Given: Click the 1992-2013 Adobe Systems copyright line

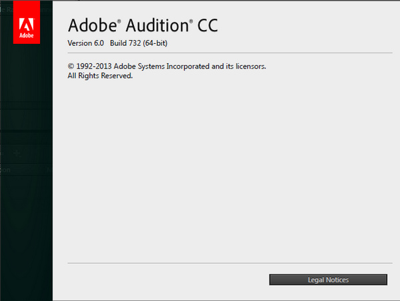Looking at the screenshot, I should [167, 67].
